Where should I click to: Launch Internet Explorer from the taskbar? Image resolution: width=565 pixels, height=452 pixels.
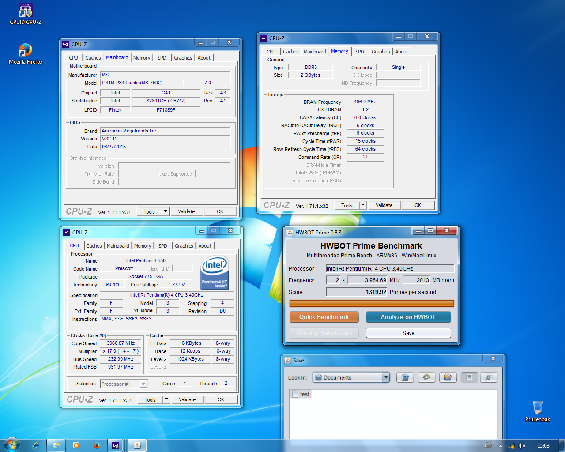pyautogui.click(x=36, y=445)
